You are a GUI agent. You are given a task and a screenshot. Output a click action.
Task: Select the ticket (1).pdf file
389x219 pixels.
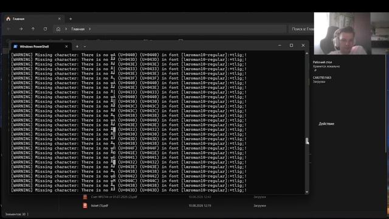coord(99,206)
